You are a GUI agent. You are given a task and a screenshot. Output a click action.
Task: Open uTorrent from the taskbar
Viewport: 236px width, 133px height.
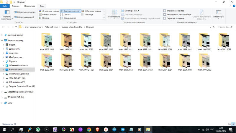[x=38, y=129]
